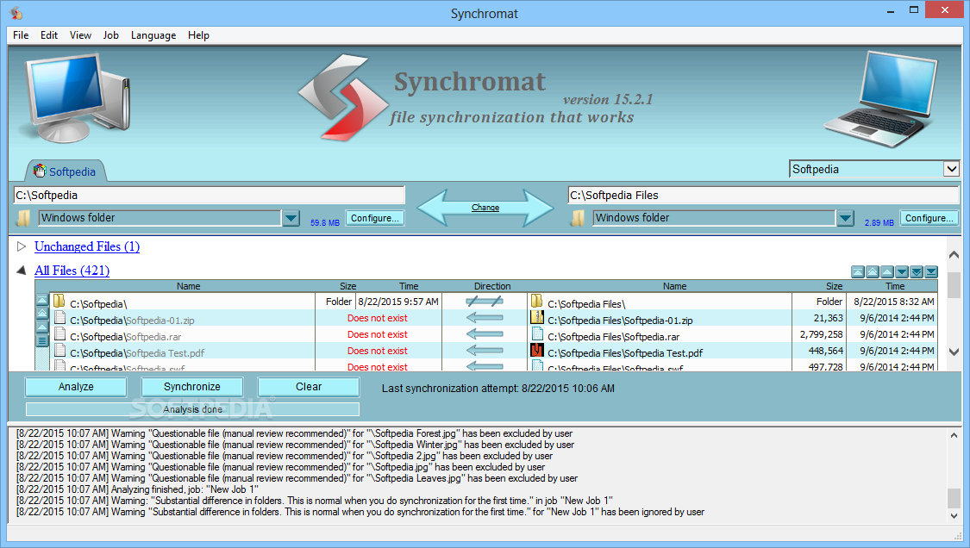Click the left Configure... button
The height and width of the screenshot is (548, 970).
coord(375,218)
